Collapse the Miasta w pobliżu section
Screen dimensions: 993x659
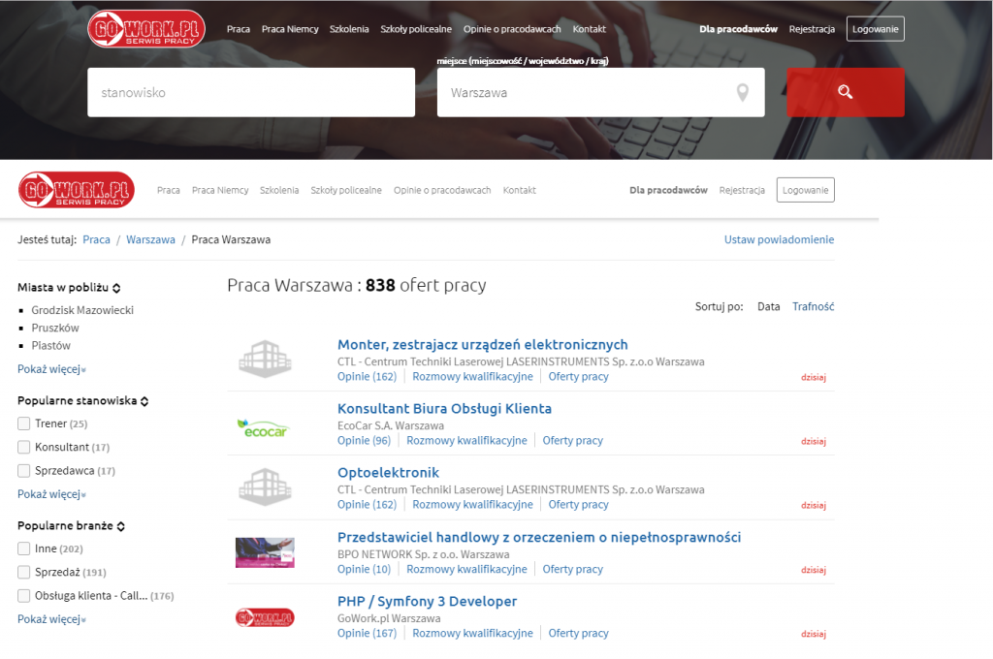pyautogui.click(x=116, y=288)
